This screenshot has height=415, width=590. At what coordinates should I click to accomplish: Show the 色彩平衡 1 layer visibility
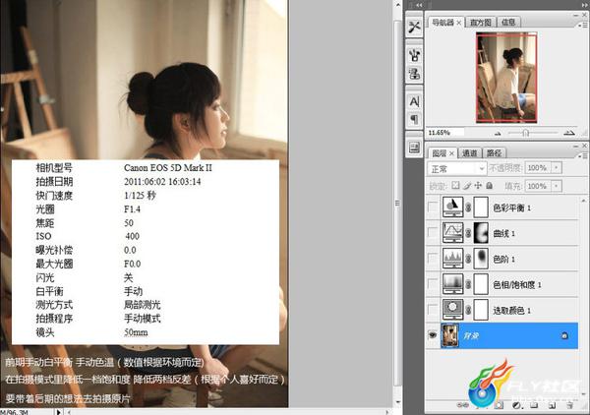pos(433,207)
